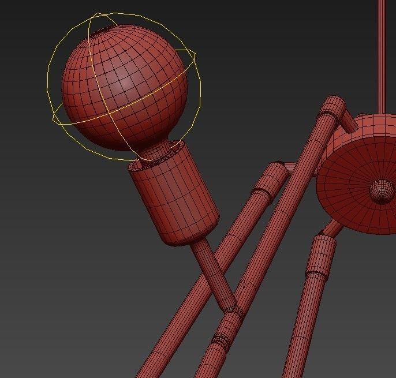
Task: Select the spherical bulb mesh with yellow selection cage
Action: tap(125, 88)
